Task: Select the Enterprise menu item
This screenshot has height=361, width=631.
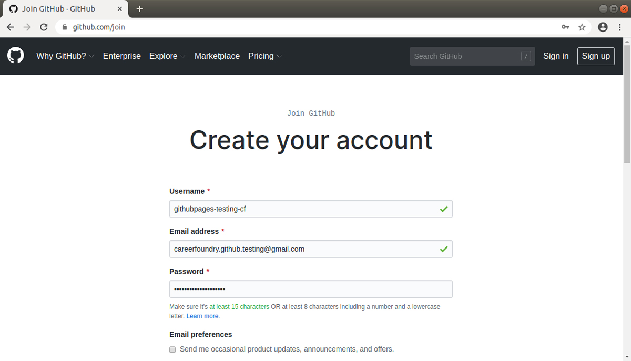Action: pyautogui.click(x=122, y=56)
